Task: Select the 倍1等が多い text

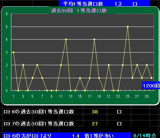Action: 99,136
